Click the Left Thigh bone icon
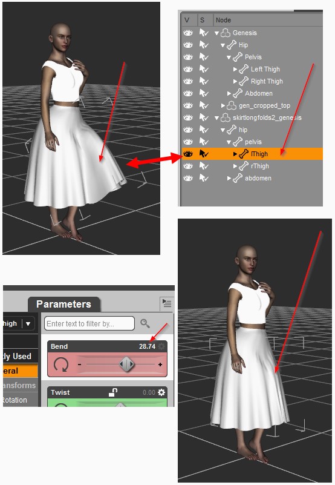Screen dimensions: 335x485 [x=244, y=69]
